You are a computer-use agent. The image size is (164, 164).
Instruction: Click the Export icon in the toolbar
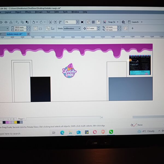[x=55, y=22]
